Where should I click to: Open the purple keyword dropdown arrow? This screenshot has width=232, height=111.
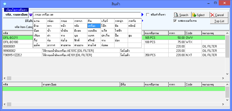click(30, 15)
